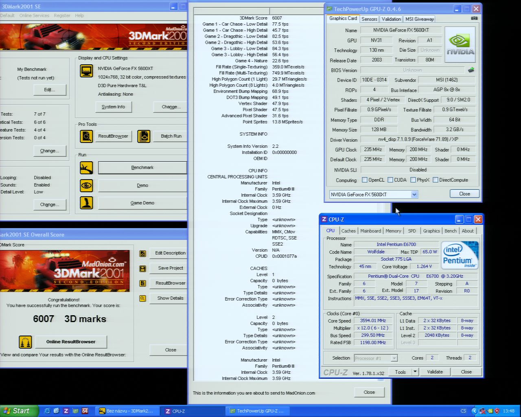
Task: Open the MSI Giveaway tab in GPU-Z
Action: 420,19
